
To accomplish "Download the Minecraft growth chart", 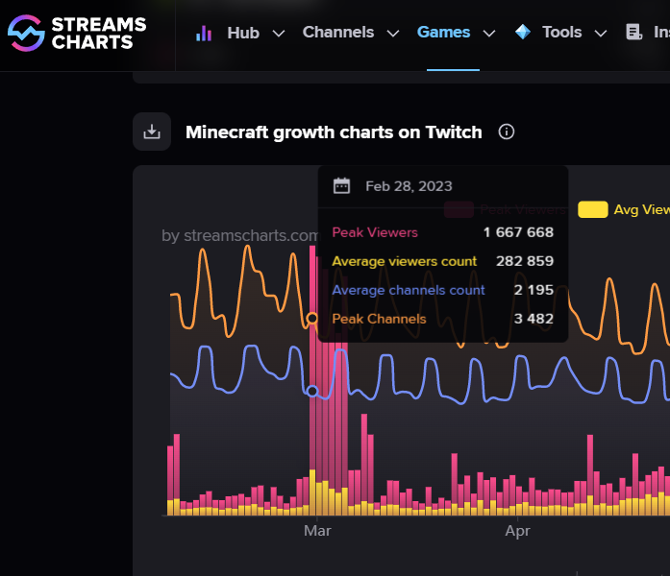I will tap(152, 132).
